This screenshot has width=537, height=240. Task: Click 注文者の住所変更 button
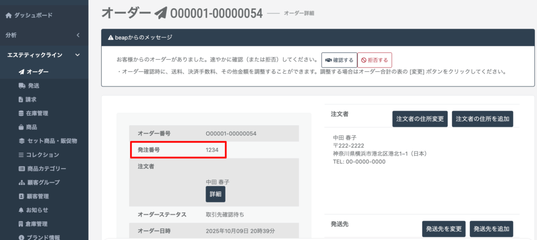(x=420, y=119)
